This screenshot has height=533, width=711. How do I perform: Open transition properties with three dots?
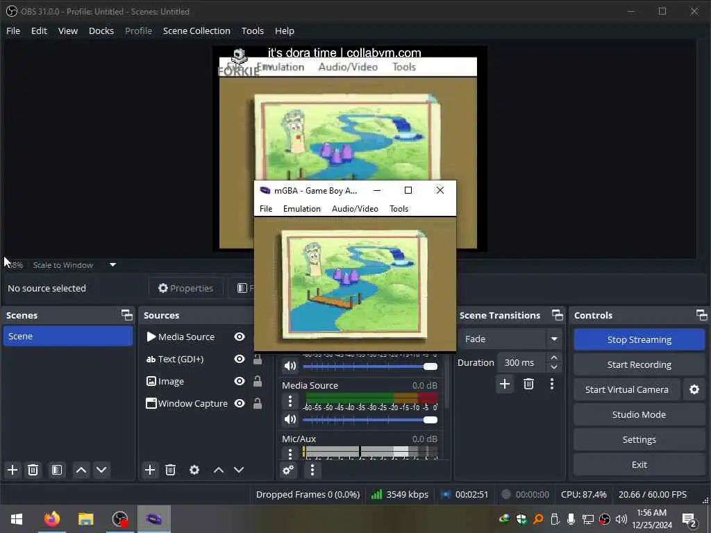click(552, 384)
